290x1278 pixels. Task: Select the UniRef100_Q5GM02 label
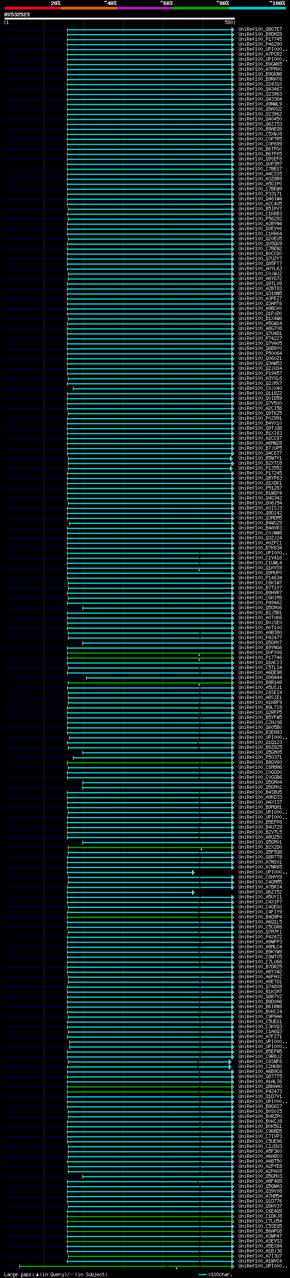260,787
